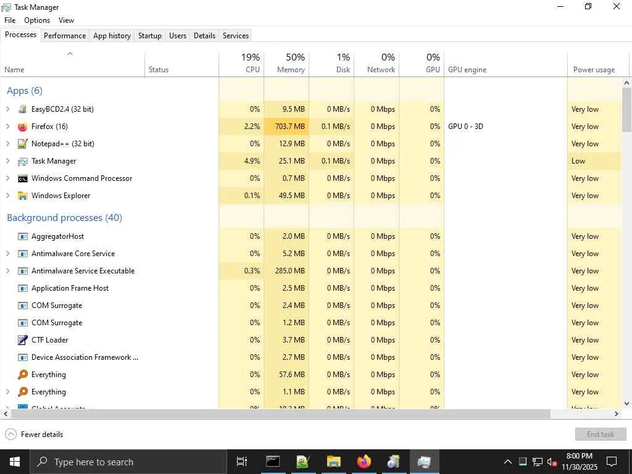Viewport: 632px width, 474px height.
Task: Click the Everything icon using 1.1 MB
Action: [23, 392]
